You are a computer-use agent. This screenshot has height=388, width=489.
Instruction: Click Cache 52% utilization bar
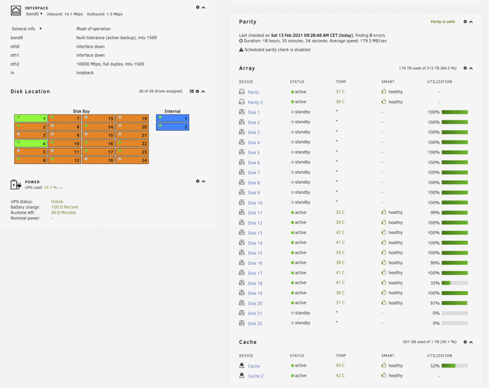pos(455,365)
